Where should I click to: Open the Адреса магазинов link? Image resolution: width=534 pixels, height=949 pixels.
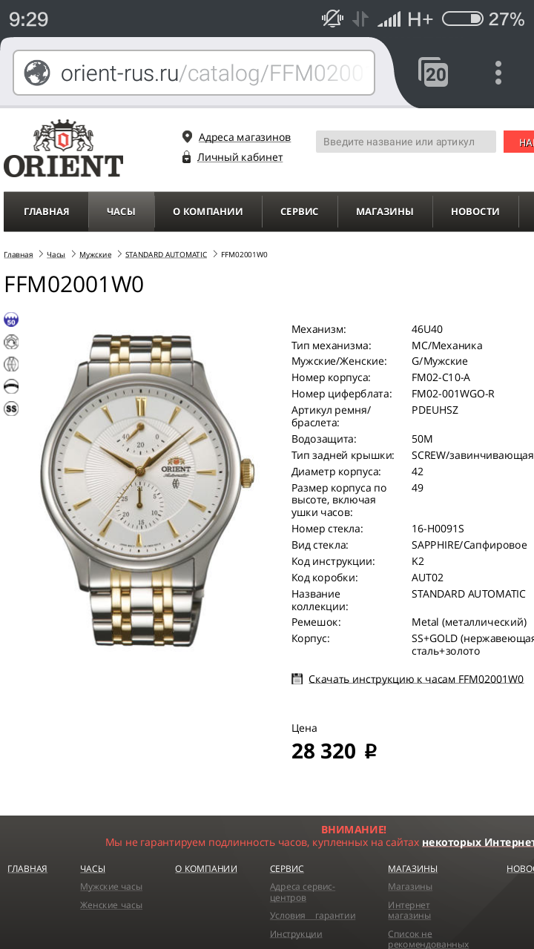(x=245, y=137)
